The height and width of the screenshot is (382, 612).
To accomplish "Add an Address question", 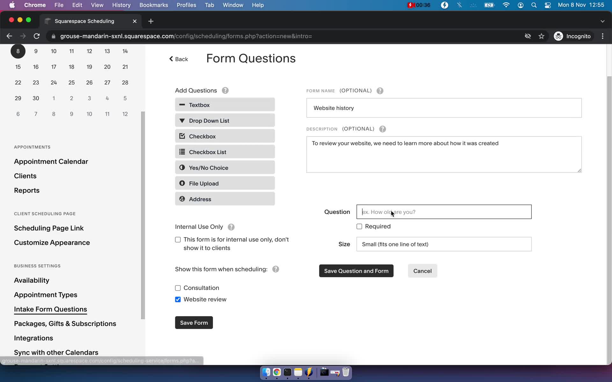I will tap(225, 199).
